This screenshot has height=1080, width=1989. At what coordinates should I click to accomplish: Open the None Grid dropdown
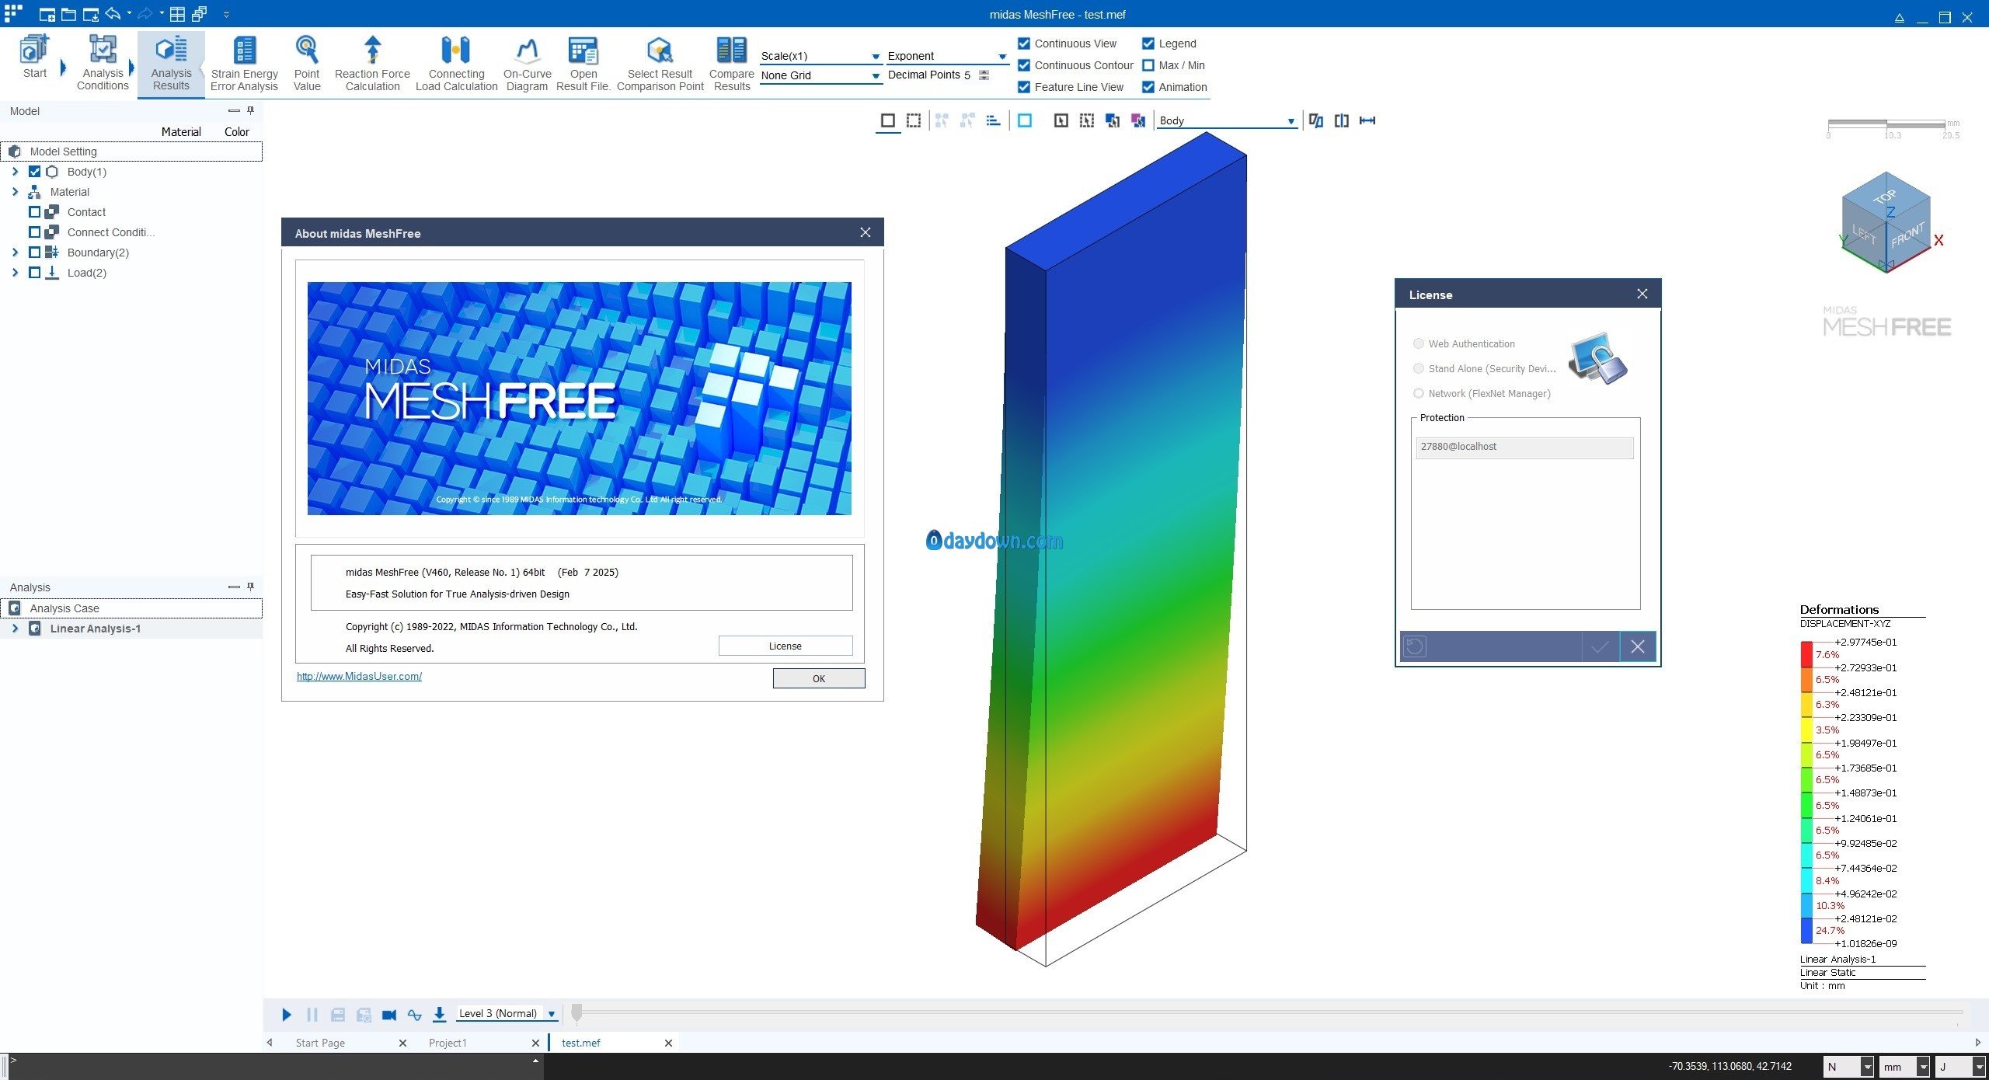pyautogui.click(x=820, y=75)
